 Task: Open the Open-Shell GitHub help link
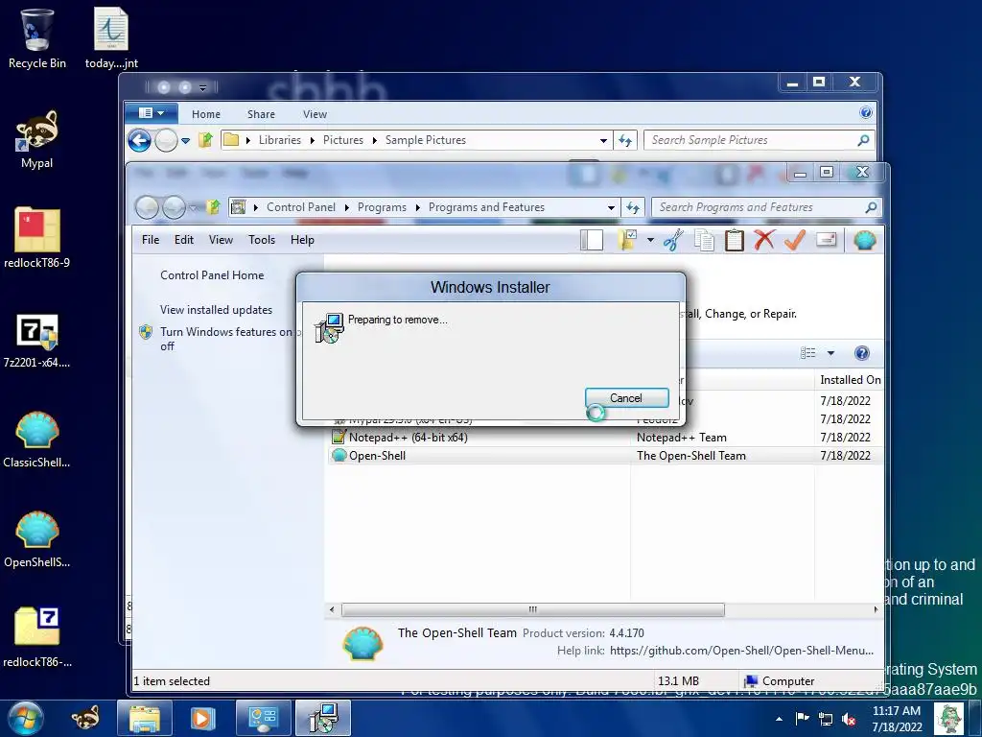coord(741,651)
